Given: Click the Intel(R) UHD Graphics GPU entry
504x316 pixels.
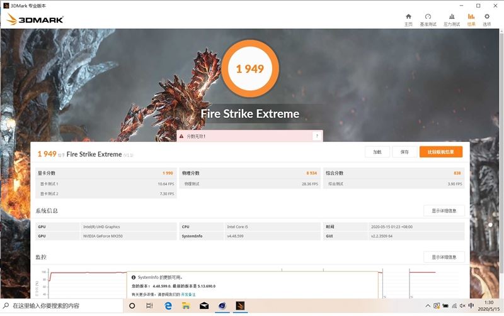Looking at the screenshot, I should (101, 227).
